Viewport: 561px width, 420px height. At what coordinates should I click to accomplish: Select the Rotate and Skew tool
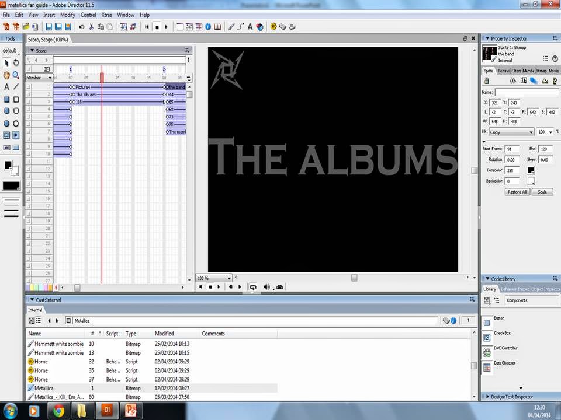click(x=16, y=62)
